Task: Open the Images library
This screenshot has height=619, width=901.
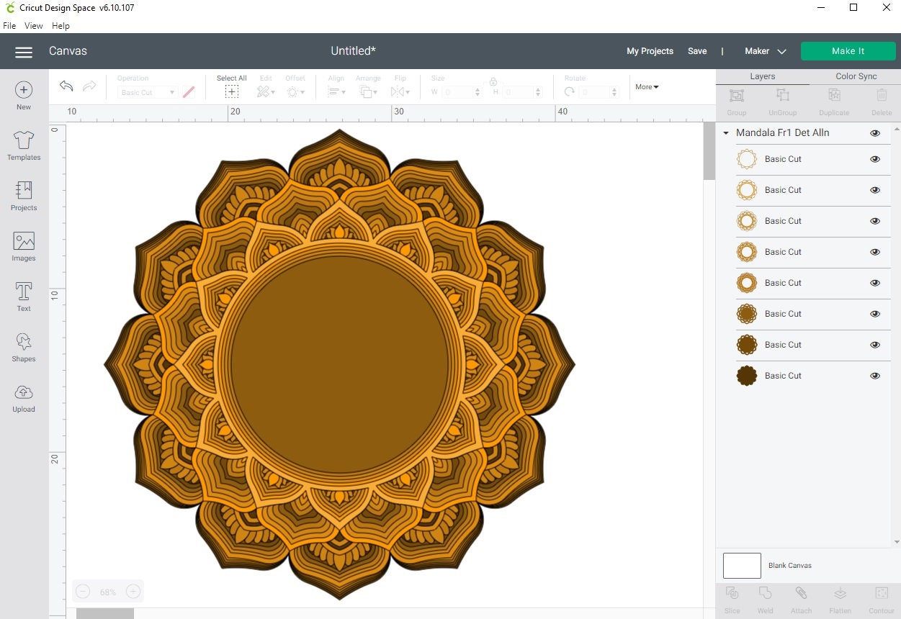Action: coord(23,245)
